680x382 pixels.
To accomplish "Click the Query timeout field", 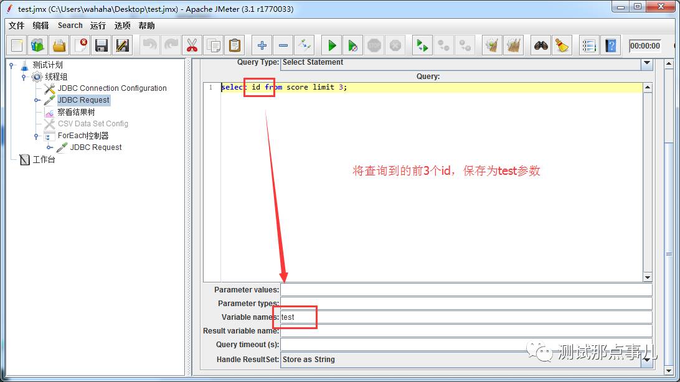I will [466, 345].
